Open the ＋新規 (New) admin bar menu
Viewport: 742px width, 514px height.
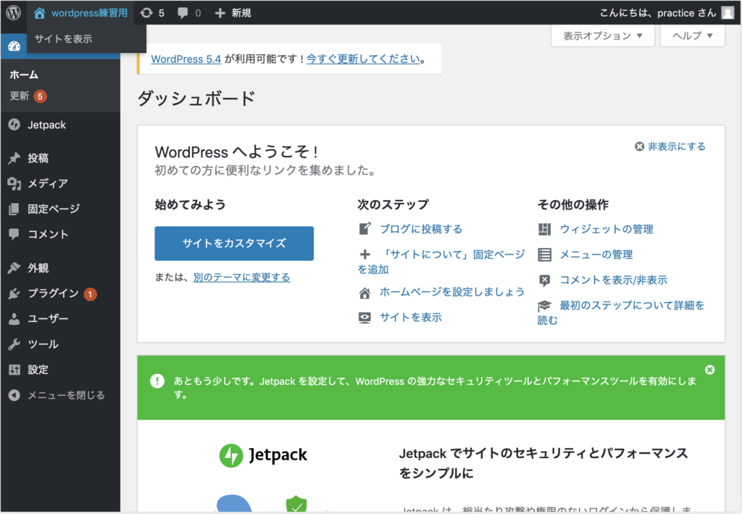(233, 12)
